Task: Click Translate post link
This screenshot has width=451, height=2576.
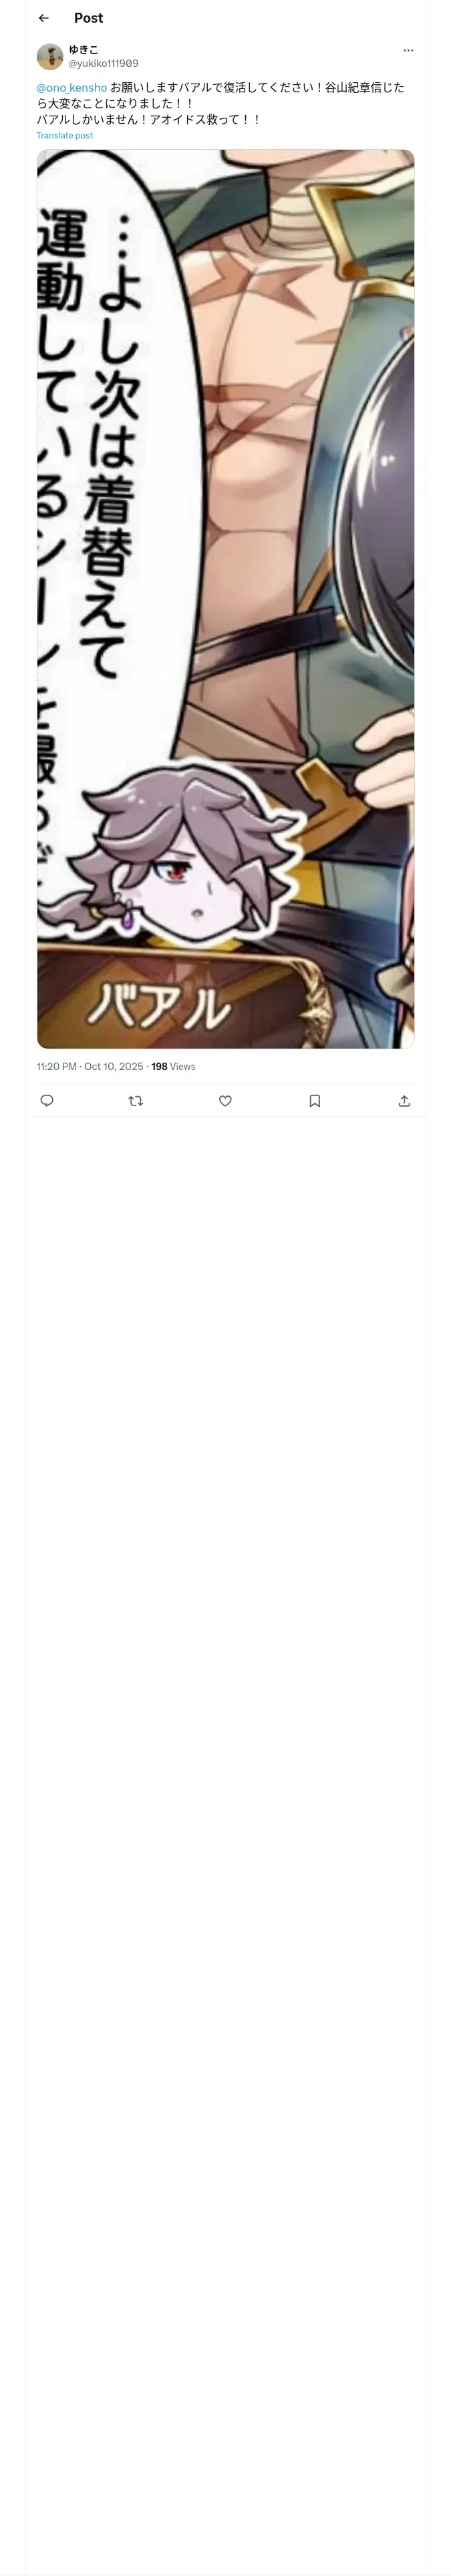Action: tap(64, 135)
